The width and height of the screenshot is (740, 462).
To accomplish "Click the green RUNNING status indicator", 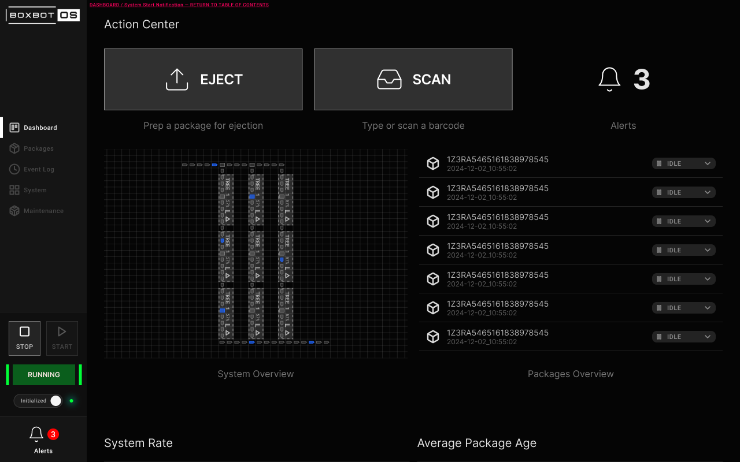I will pyautogui.click(x=44, y=375).
